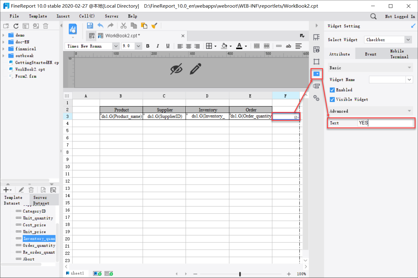Viewport: 418px width, 278px height.
Task: Click the Format Painter brush icon
Action: tap(154, 26)
